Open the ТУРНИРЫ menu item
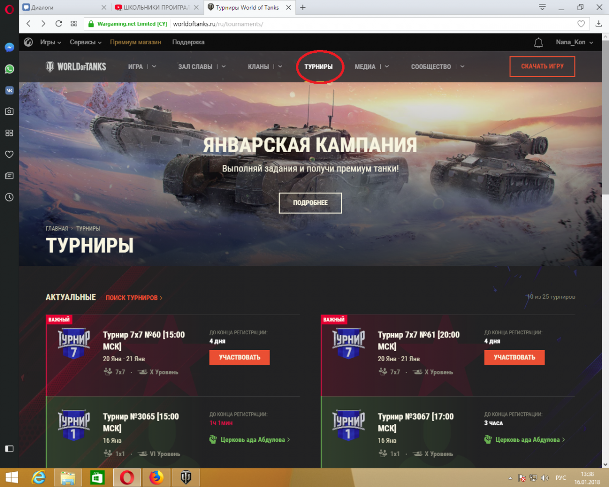The width and height of the screenshot is (609, 487). pyautogui.click(x=319, y=66)
